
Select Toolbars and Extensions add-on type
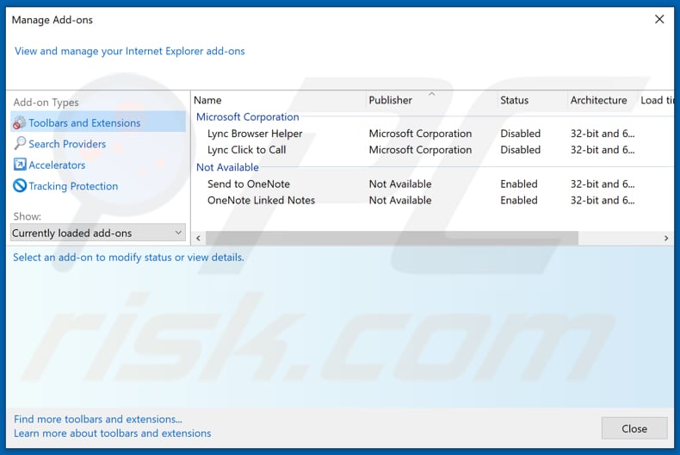(98, 123)
